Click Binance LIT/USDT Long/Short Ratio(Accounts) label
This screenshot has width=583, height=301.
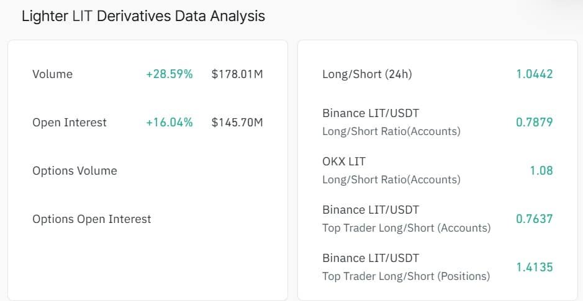click(391, 122)
